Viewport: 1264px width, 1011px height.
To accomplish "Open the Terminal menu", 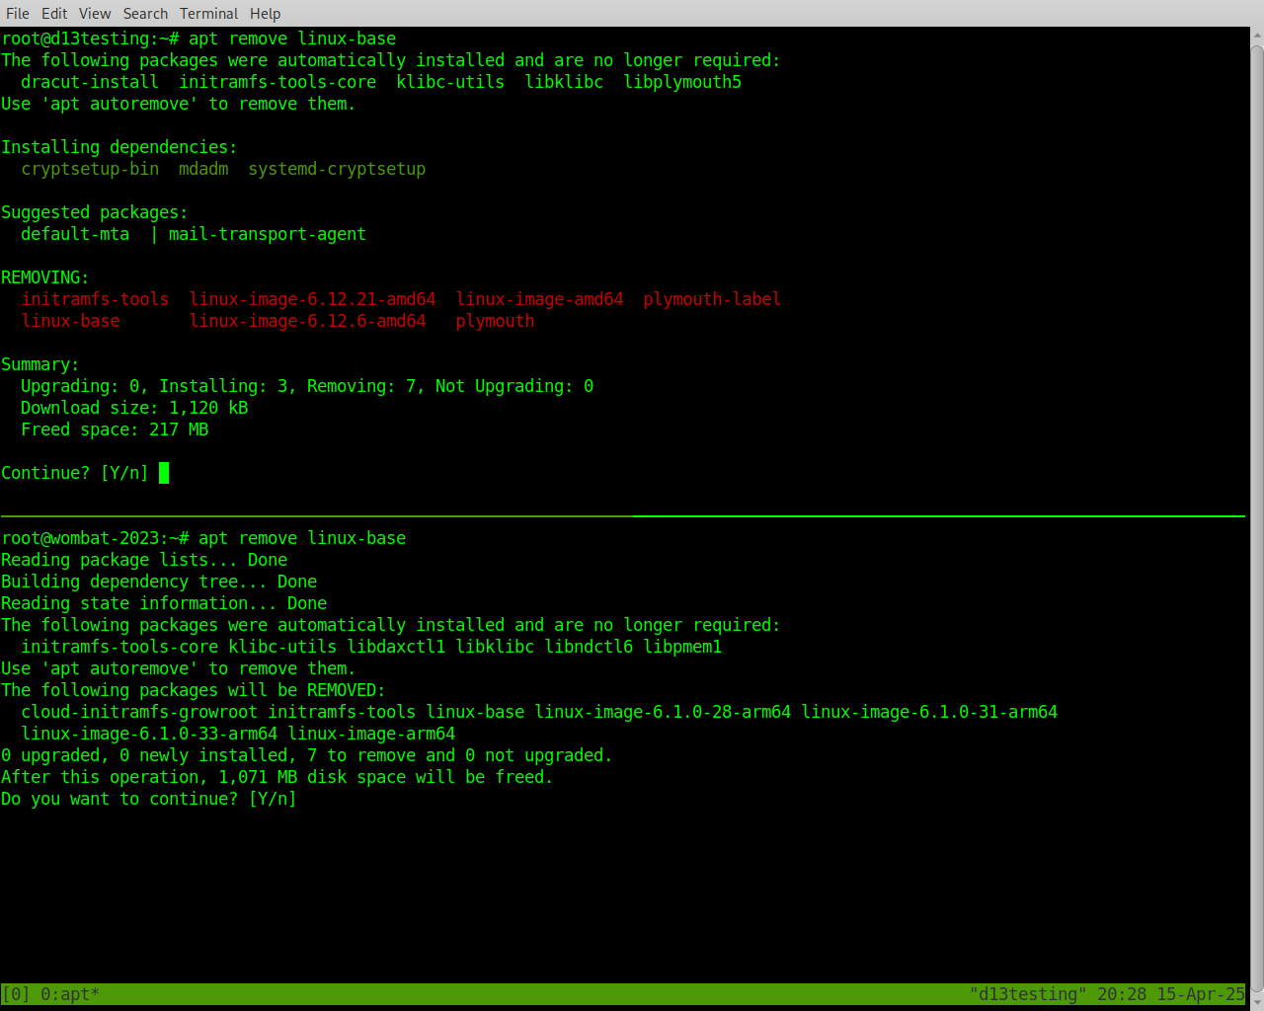I will pos(208,13).
